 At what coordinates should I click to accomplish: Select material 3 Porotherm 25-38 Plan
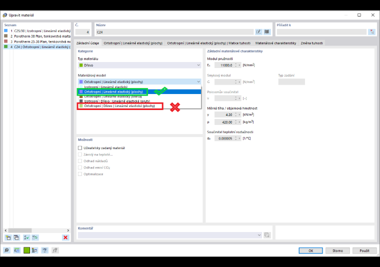click(x=37, y=41)
